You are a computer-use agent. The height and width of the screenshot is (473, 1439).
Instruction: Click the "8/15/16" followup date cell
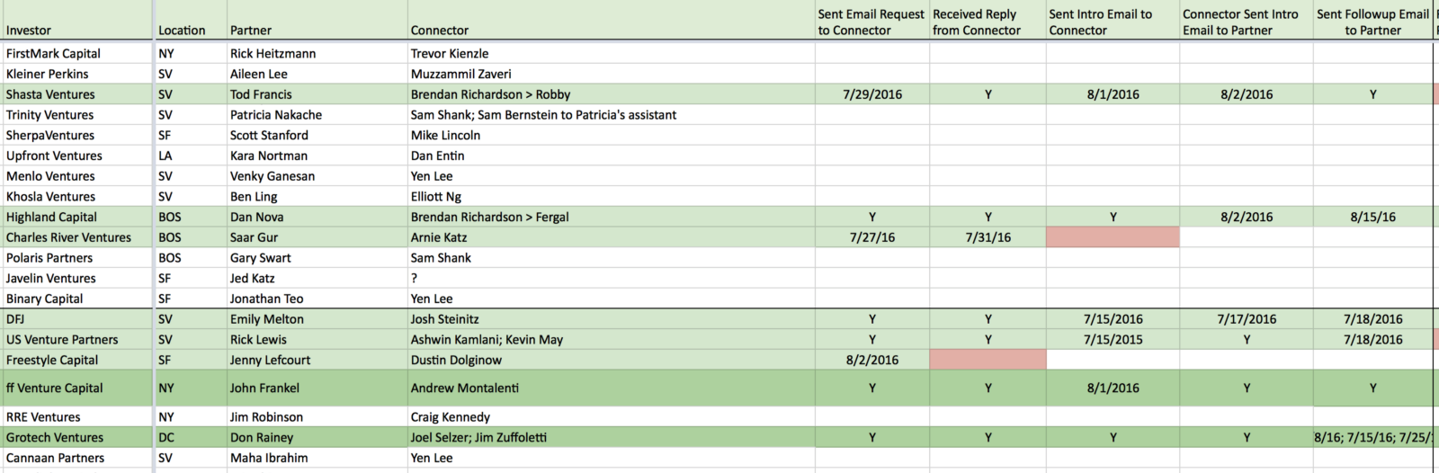(x=1372, y=217)
